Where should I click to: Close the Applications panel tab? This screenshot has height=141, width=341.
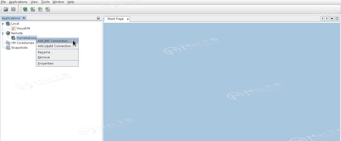coord(24,18)
